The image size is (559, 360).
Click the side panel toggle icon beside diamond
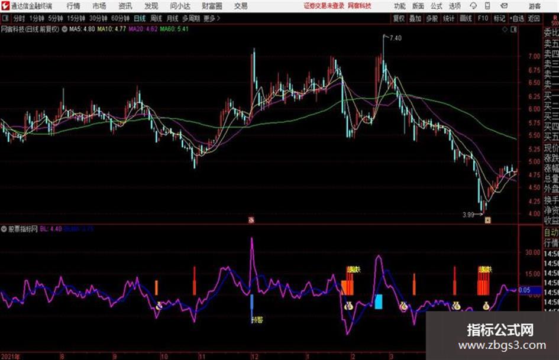[x=513, y=30]
